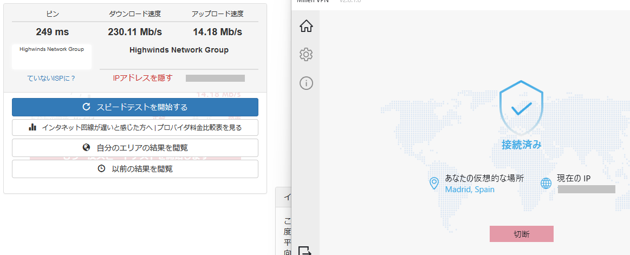The height and width of the screenshot is (255, 630).
Task: Start the test with スピードテストを開始する
Action: [135, 107]
